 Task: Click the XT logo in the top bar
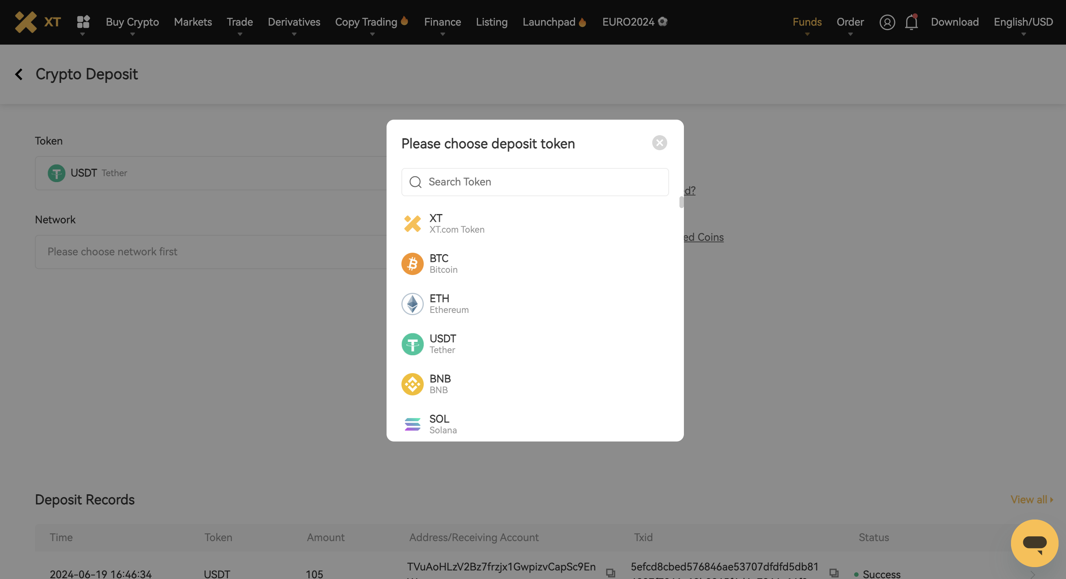pos(36,22)
